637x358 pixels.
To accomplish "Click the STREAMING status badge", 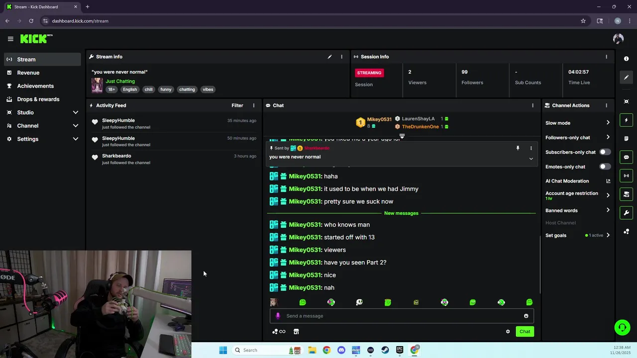I will pos(369,73).
